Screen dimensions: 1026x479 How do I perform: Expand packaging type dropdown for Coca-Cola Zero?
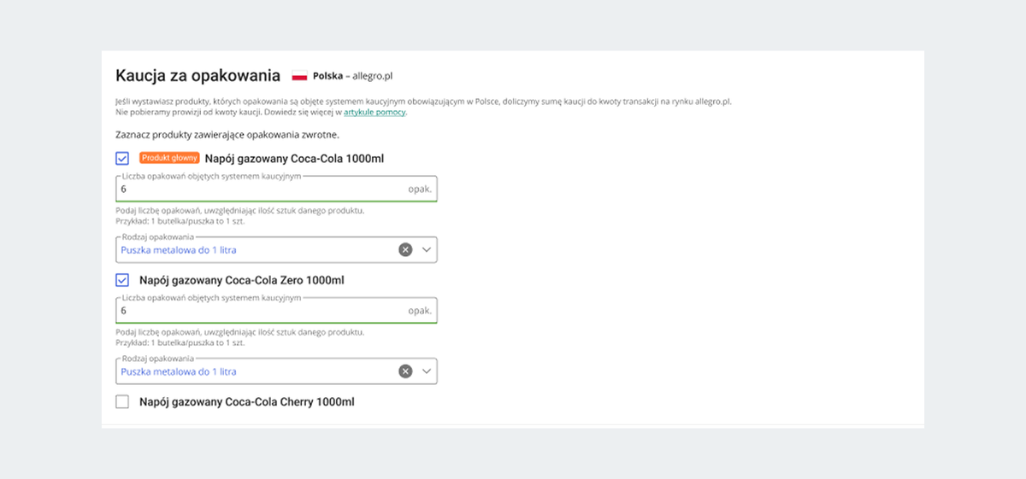click(427, 371)
